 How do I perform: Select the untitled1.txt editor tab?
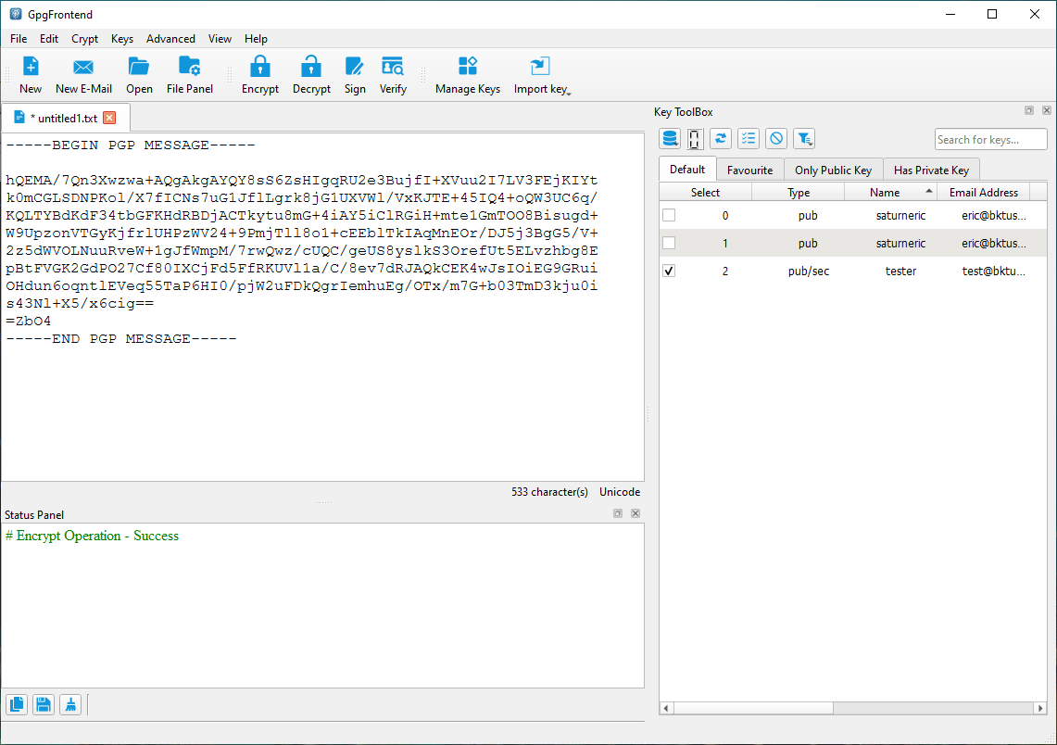point(66,118)
